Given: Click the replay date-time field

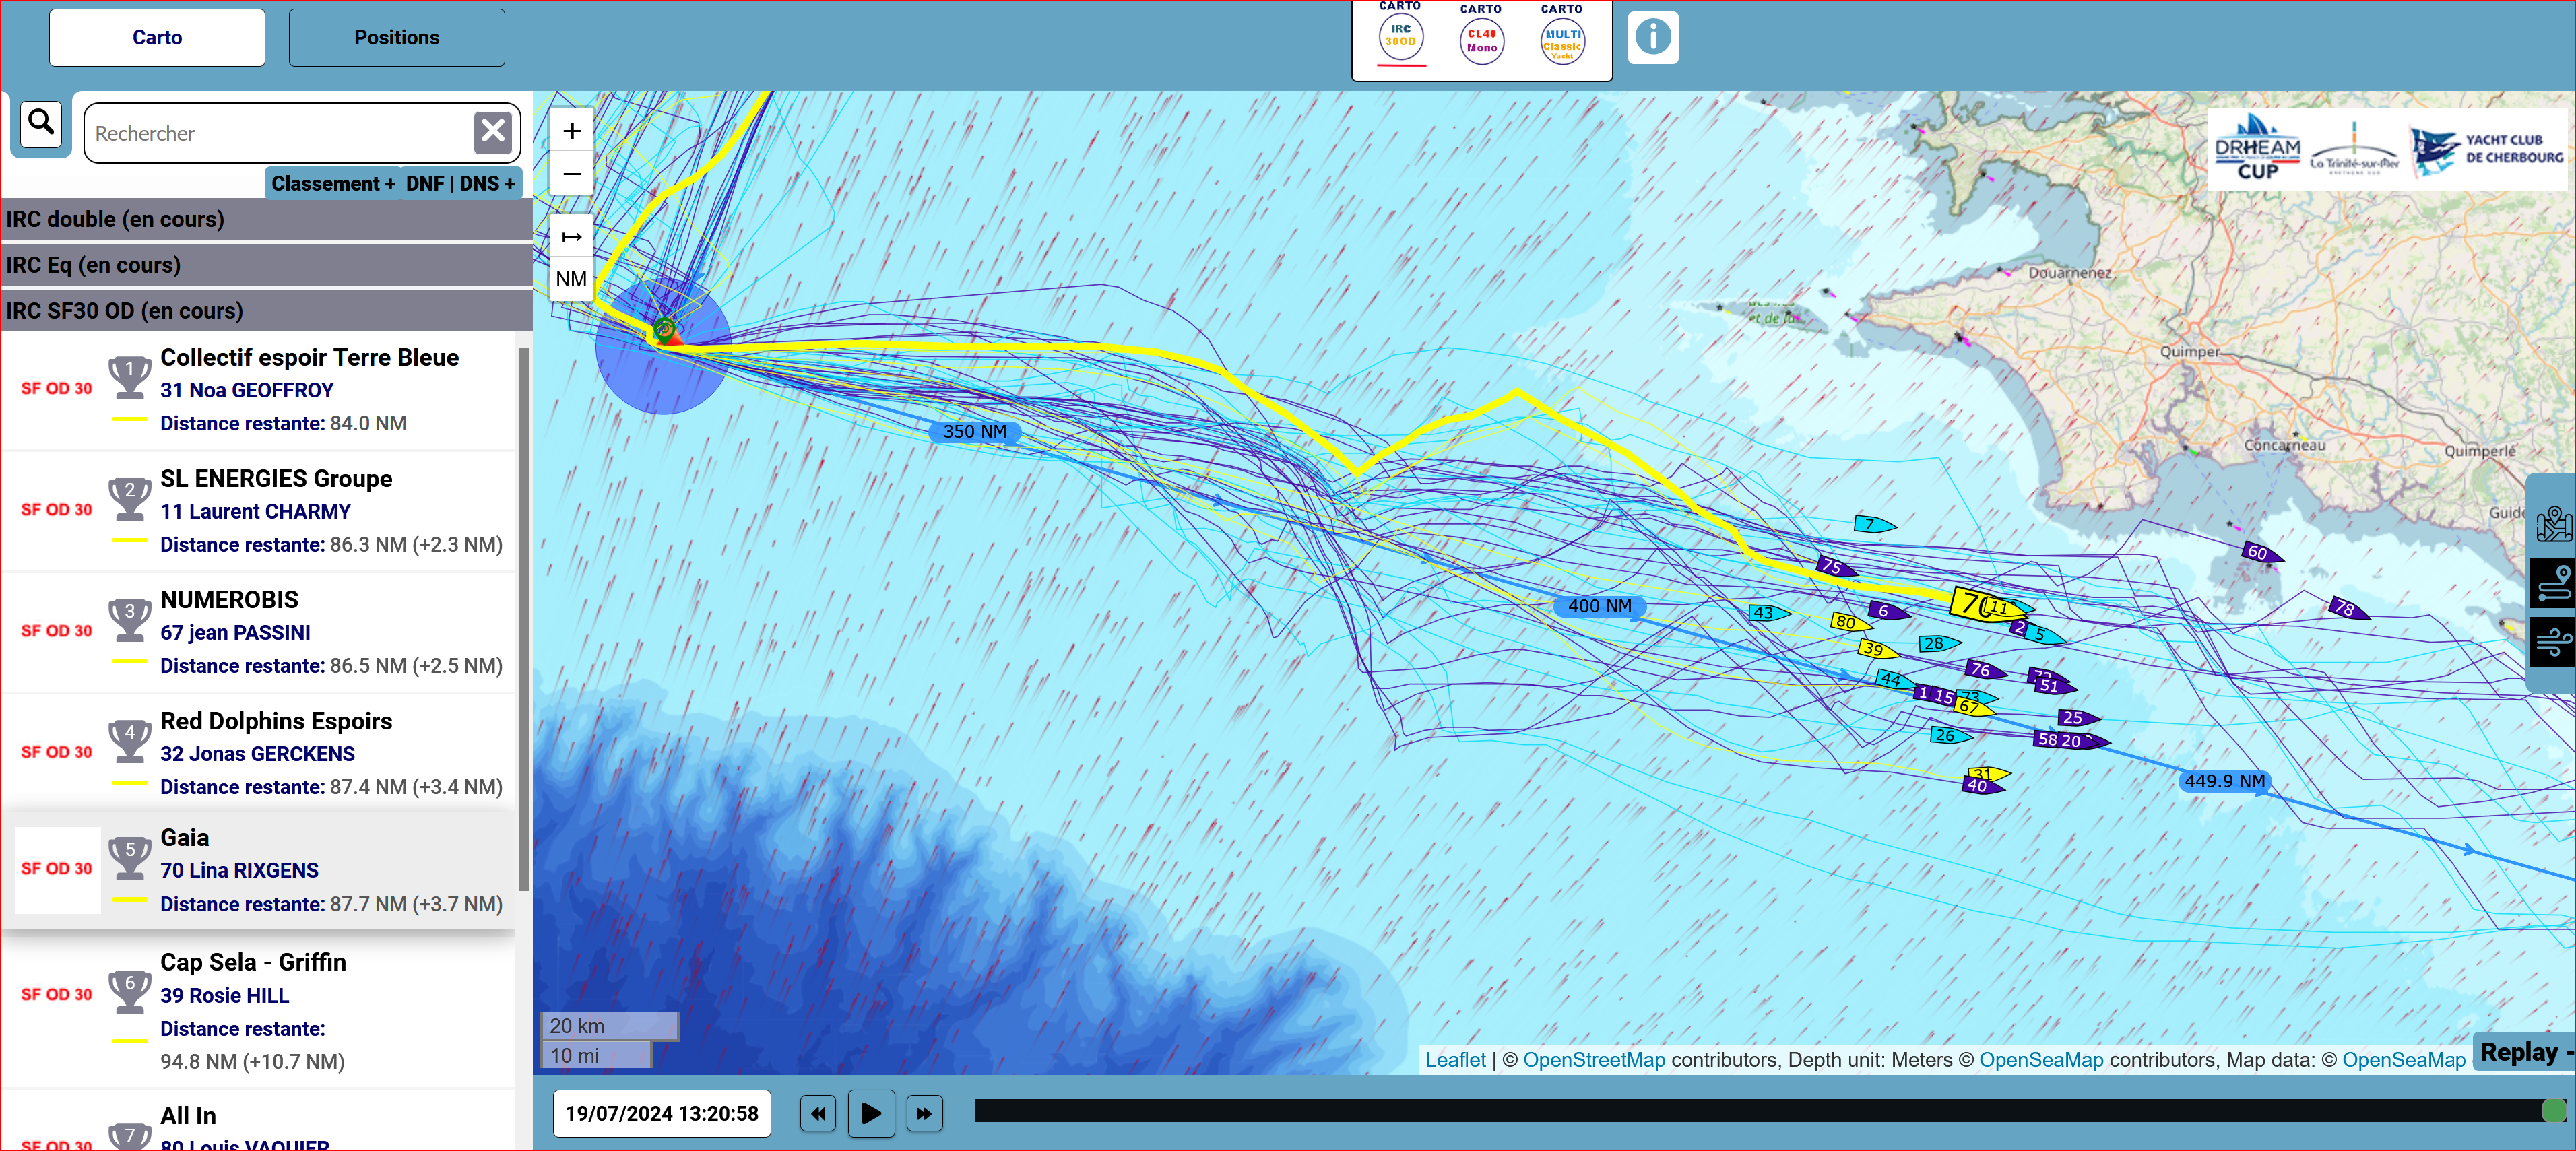Looking at the screenshot, I should coord(662,1113).
